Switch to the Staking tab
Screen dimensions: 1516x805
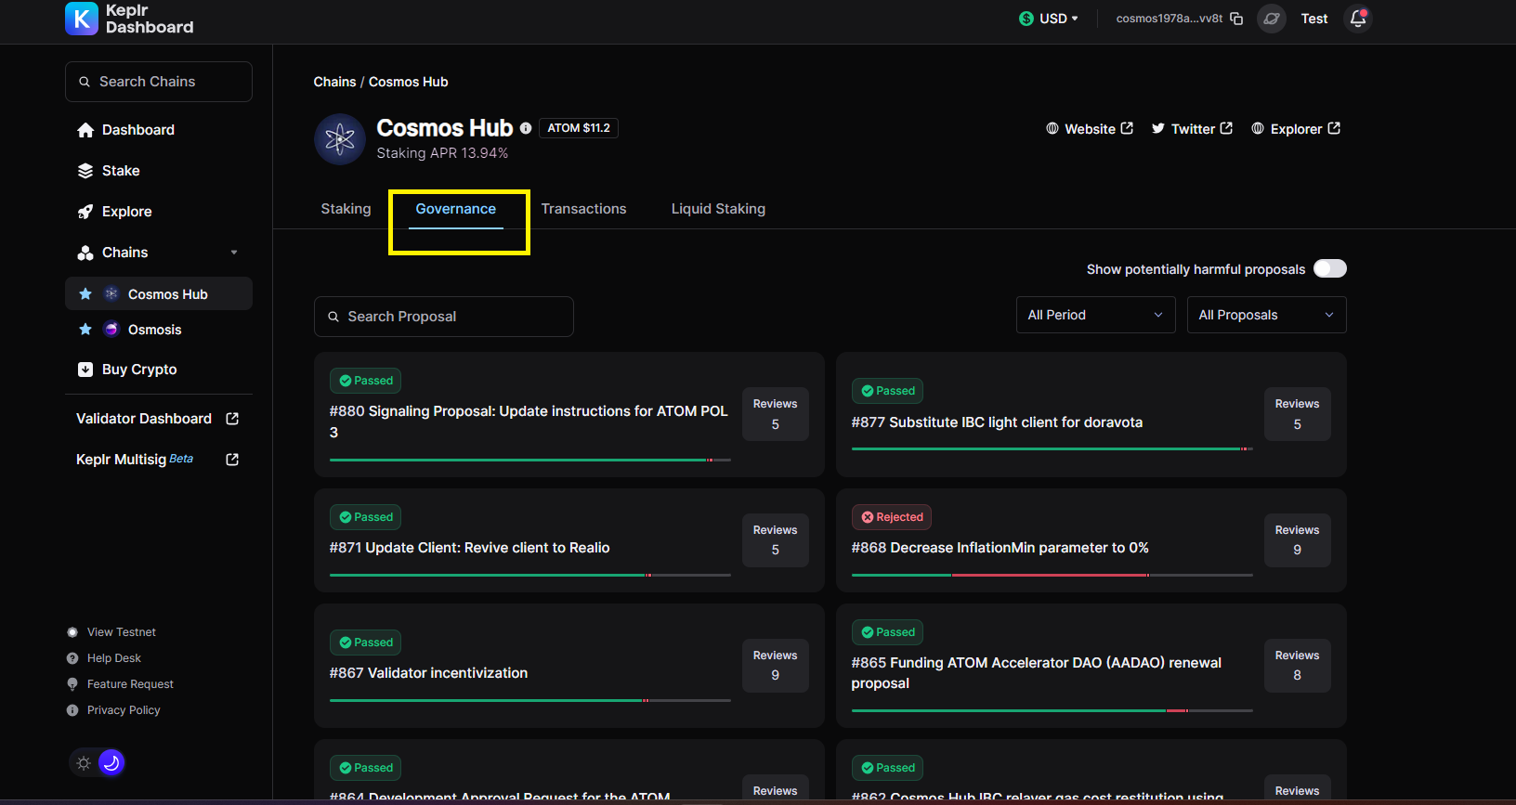(x=346, y=209)
